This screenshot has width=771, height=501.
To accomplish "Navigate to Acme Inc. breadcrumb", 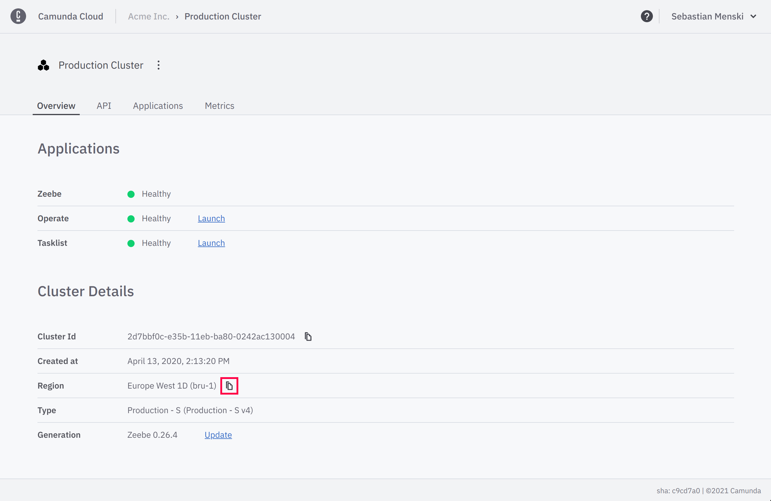I will [149, 16].
